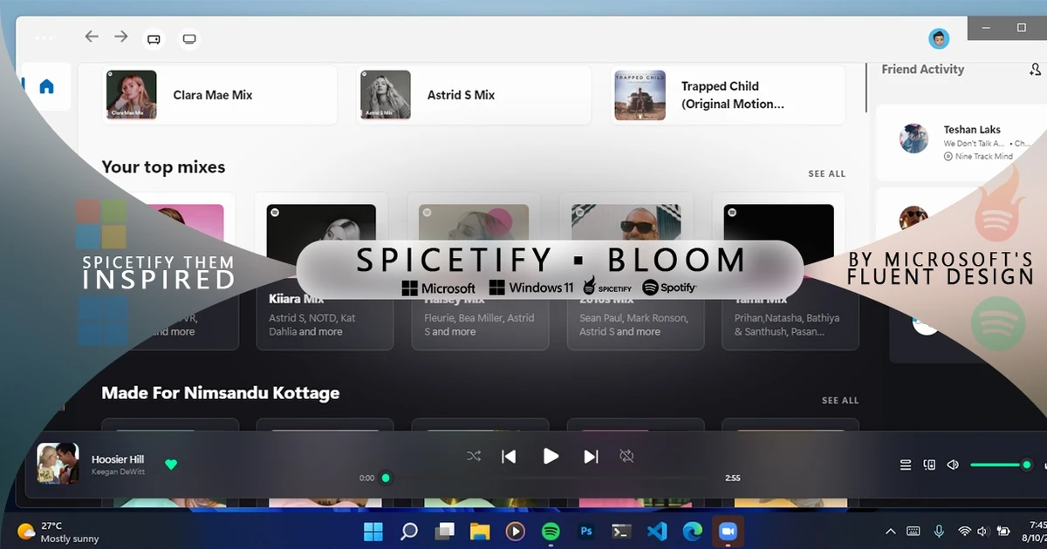Skip to the next track
The image size is (1047, 549).
[x=591, y=456]
